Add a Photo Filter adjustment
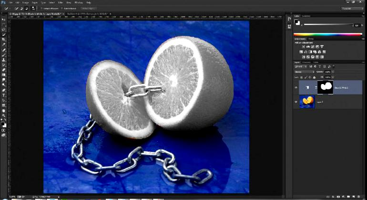 (315, 52)
